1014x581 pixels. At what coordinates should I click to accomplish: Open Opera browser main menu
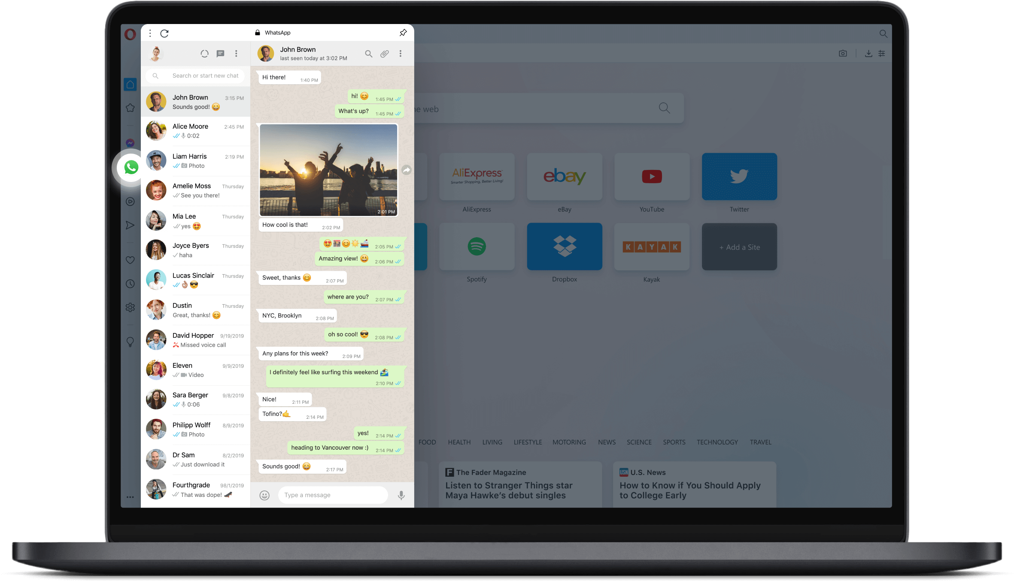tap(130, 33)
